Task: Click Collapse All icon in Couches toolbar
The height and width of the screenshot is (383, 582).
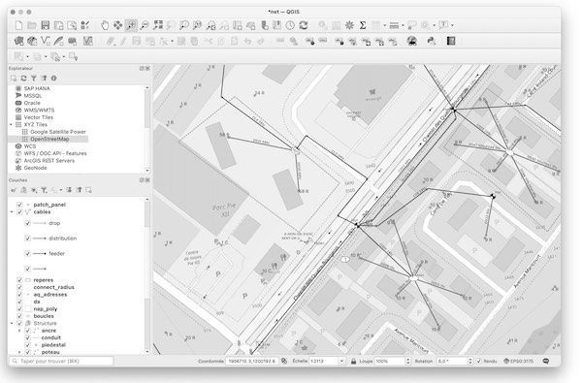Action: coord(79,190)
